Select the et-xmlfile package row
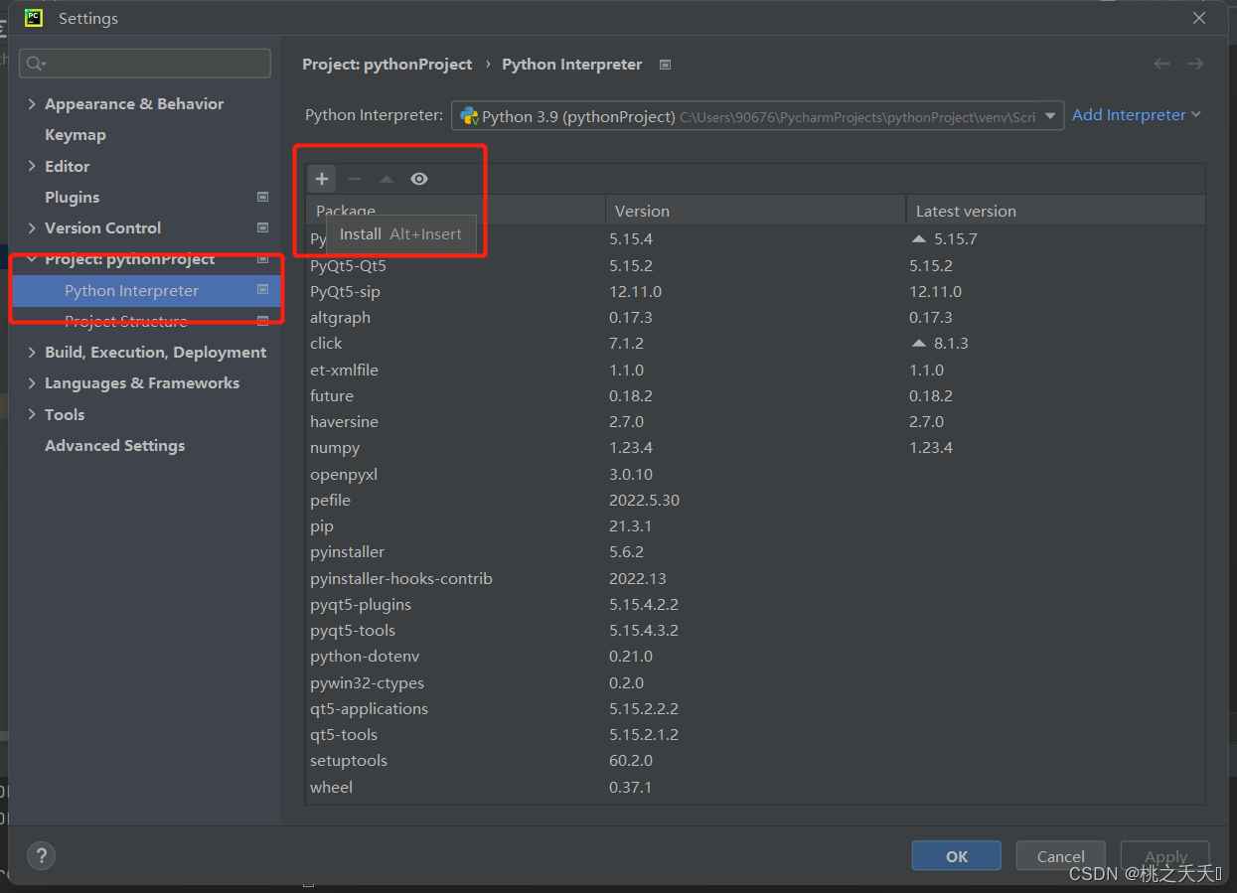Image resolution: width=1237 pixels, height=893 pixels. coord(755,370)
